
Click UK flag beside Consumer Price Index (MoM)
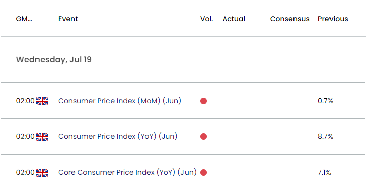(42, 101)
